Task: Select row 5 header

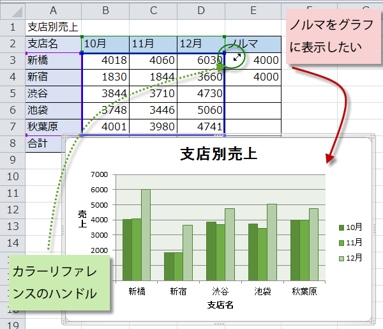Action: [13, 94]
